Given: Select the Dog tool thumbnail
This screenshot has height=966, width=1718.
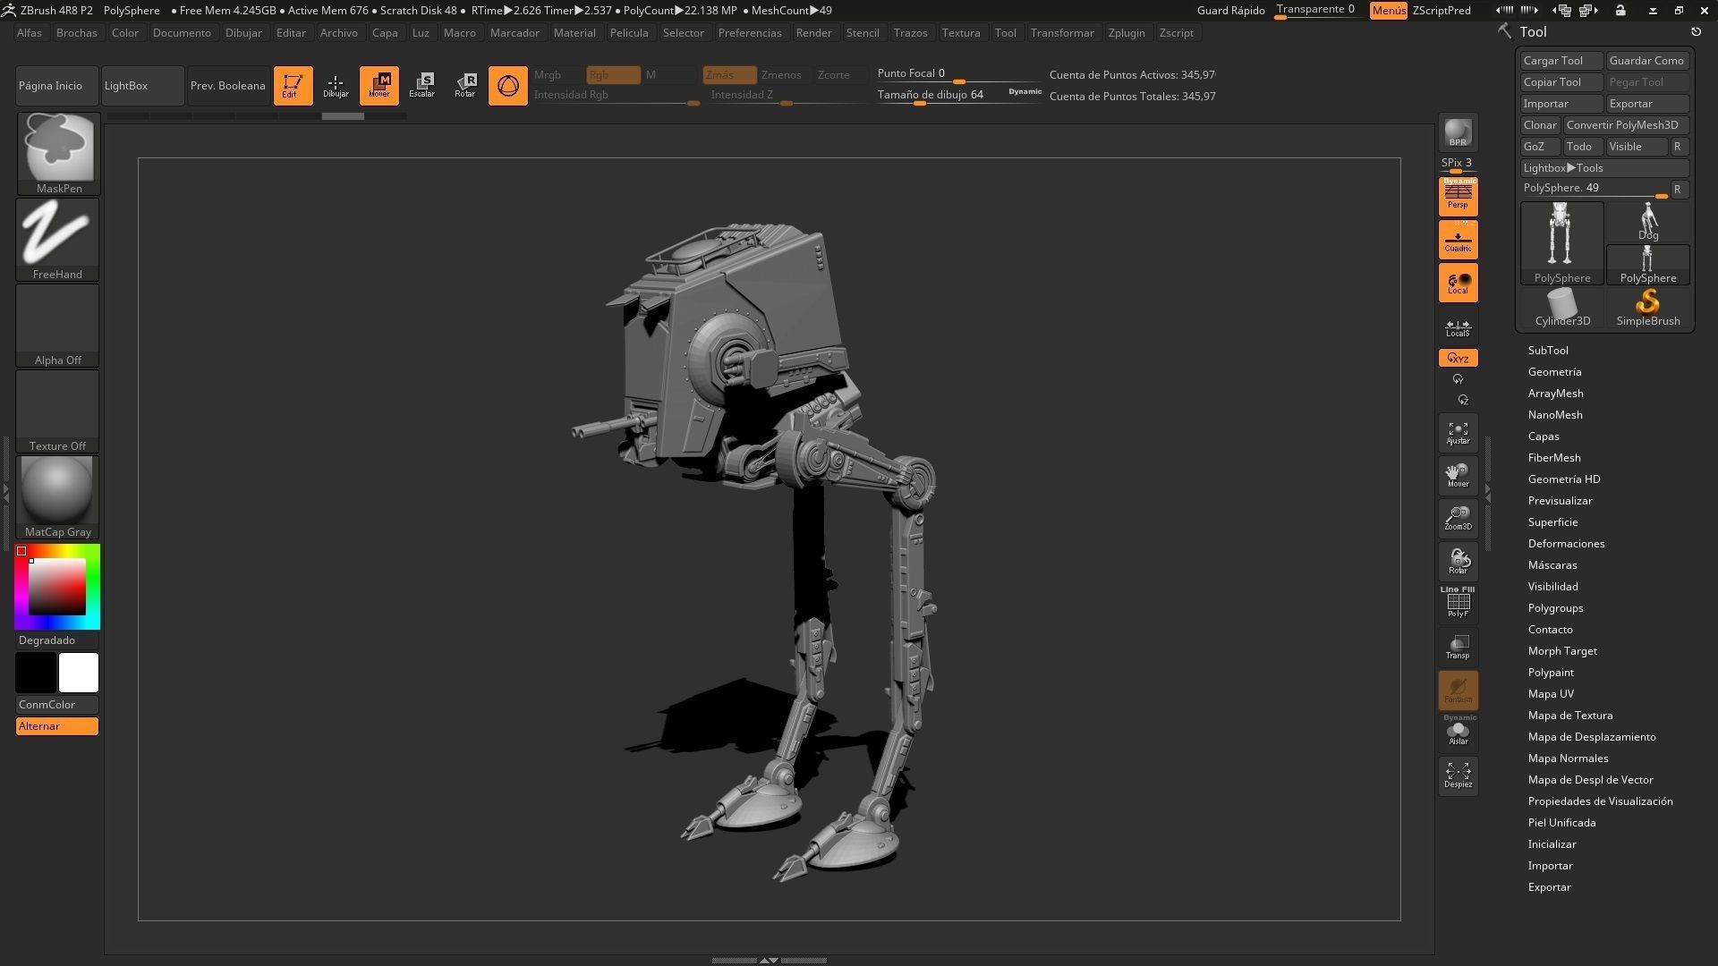Looking at the screenshot, I should tap(1648, 222).
